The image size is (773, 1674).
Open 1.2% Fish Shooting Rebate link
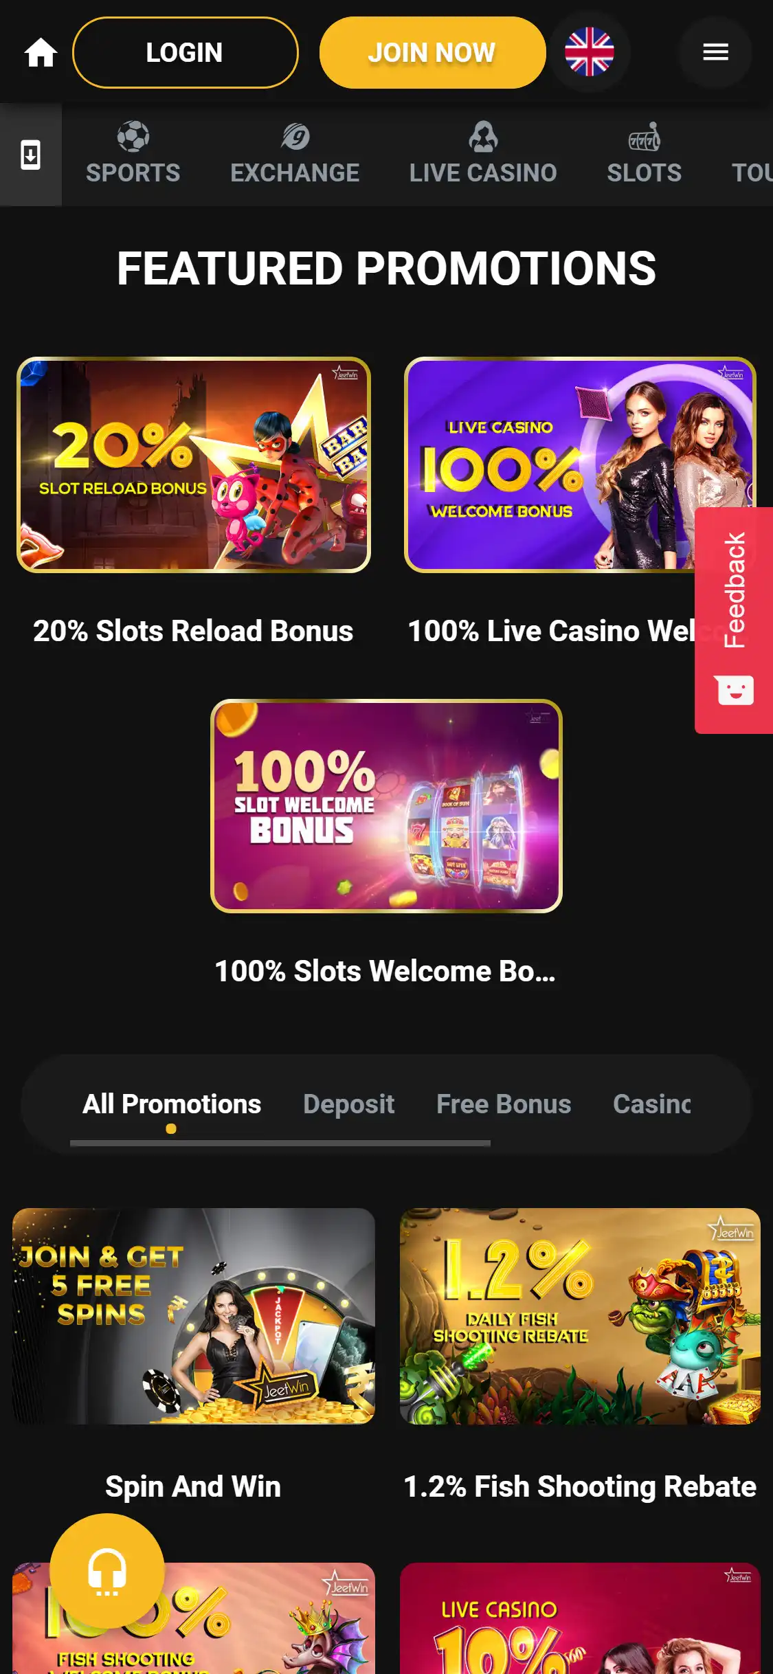click(580, 1486)
